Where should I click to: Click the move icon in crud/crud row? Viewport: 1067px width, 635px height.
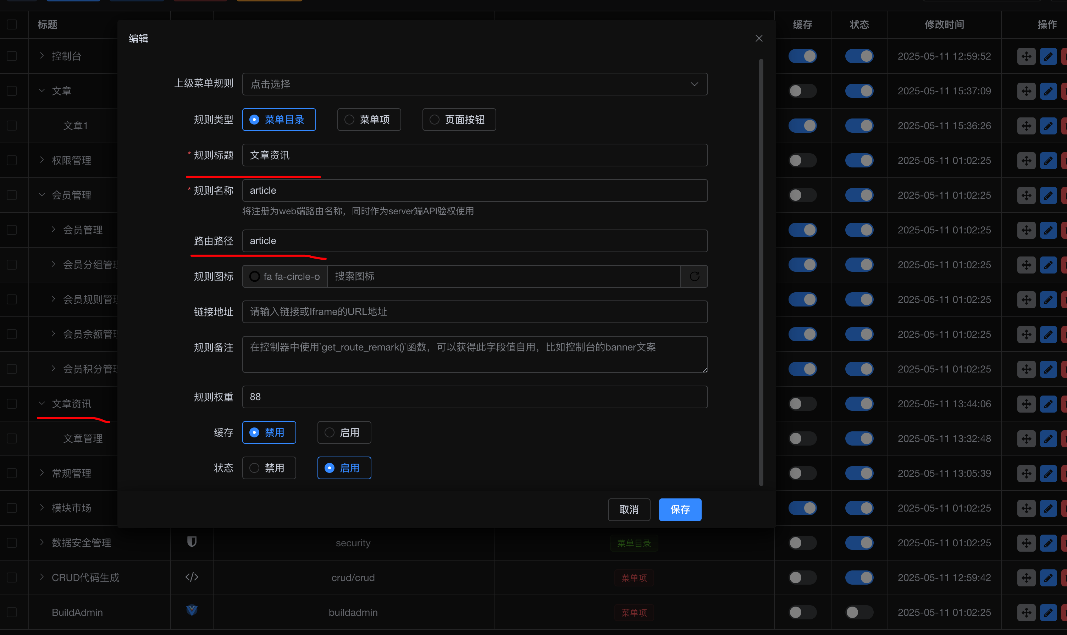pyautogui.click(x=1026, y=578)
